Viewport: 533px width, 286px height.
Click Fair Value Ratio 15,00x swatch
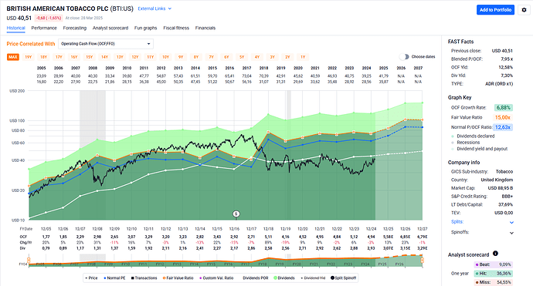(503, 117)
